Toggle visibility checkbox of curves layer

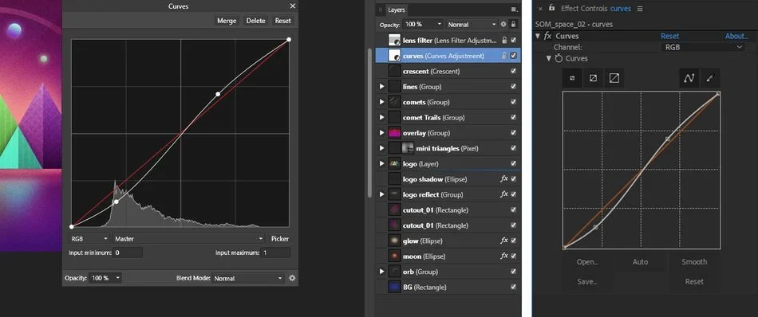pos(513,56)
